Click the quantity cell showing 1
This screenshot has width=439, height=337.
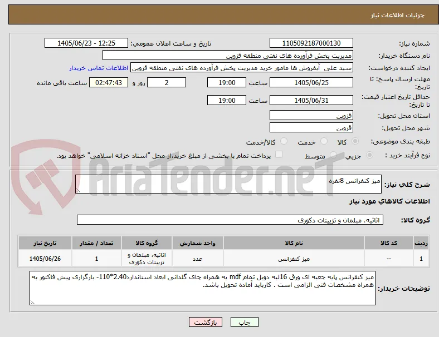[x=96, y=259]
